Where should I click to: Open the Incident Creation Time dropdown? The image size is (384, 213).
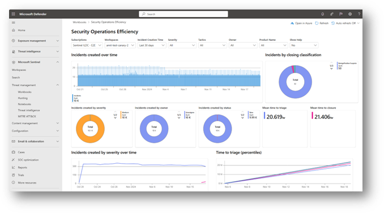click(x=152, y=45)
